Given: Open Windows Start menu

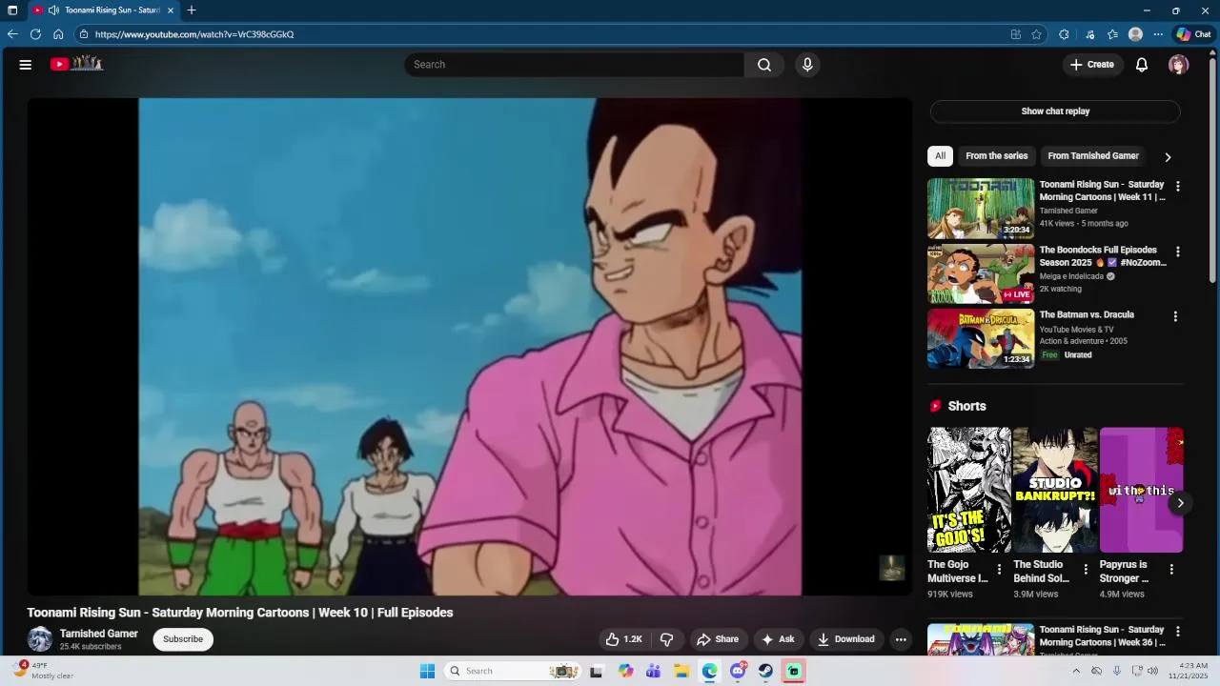Looking at the screenshot, I should coord(428,671).
